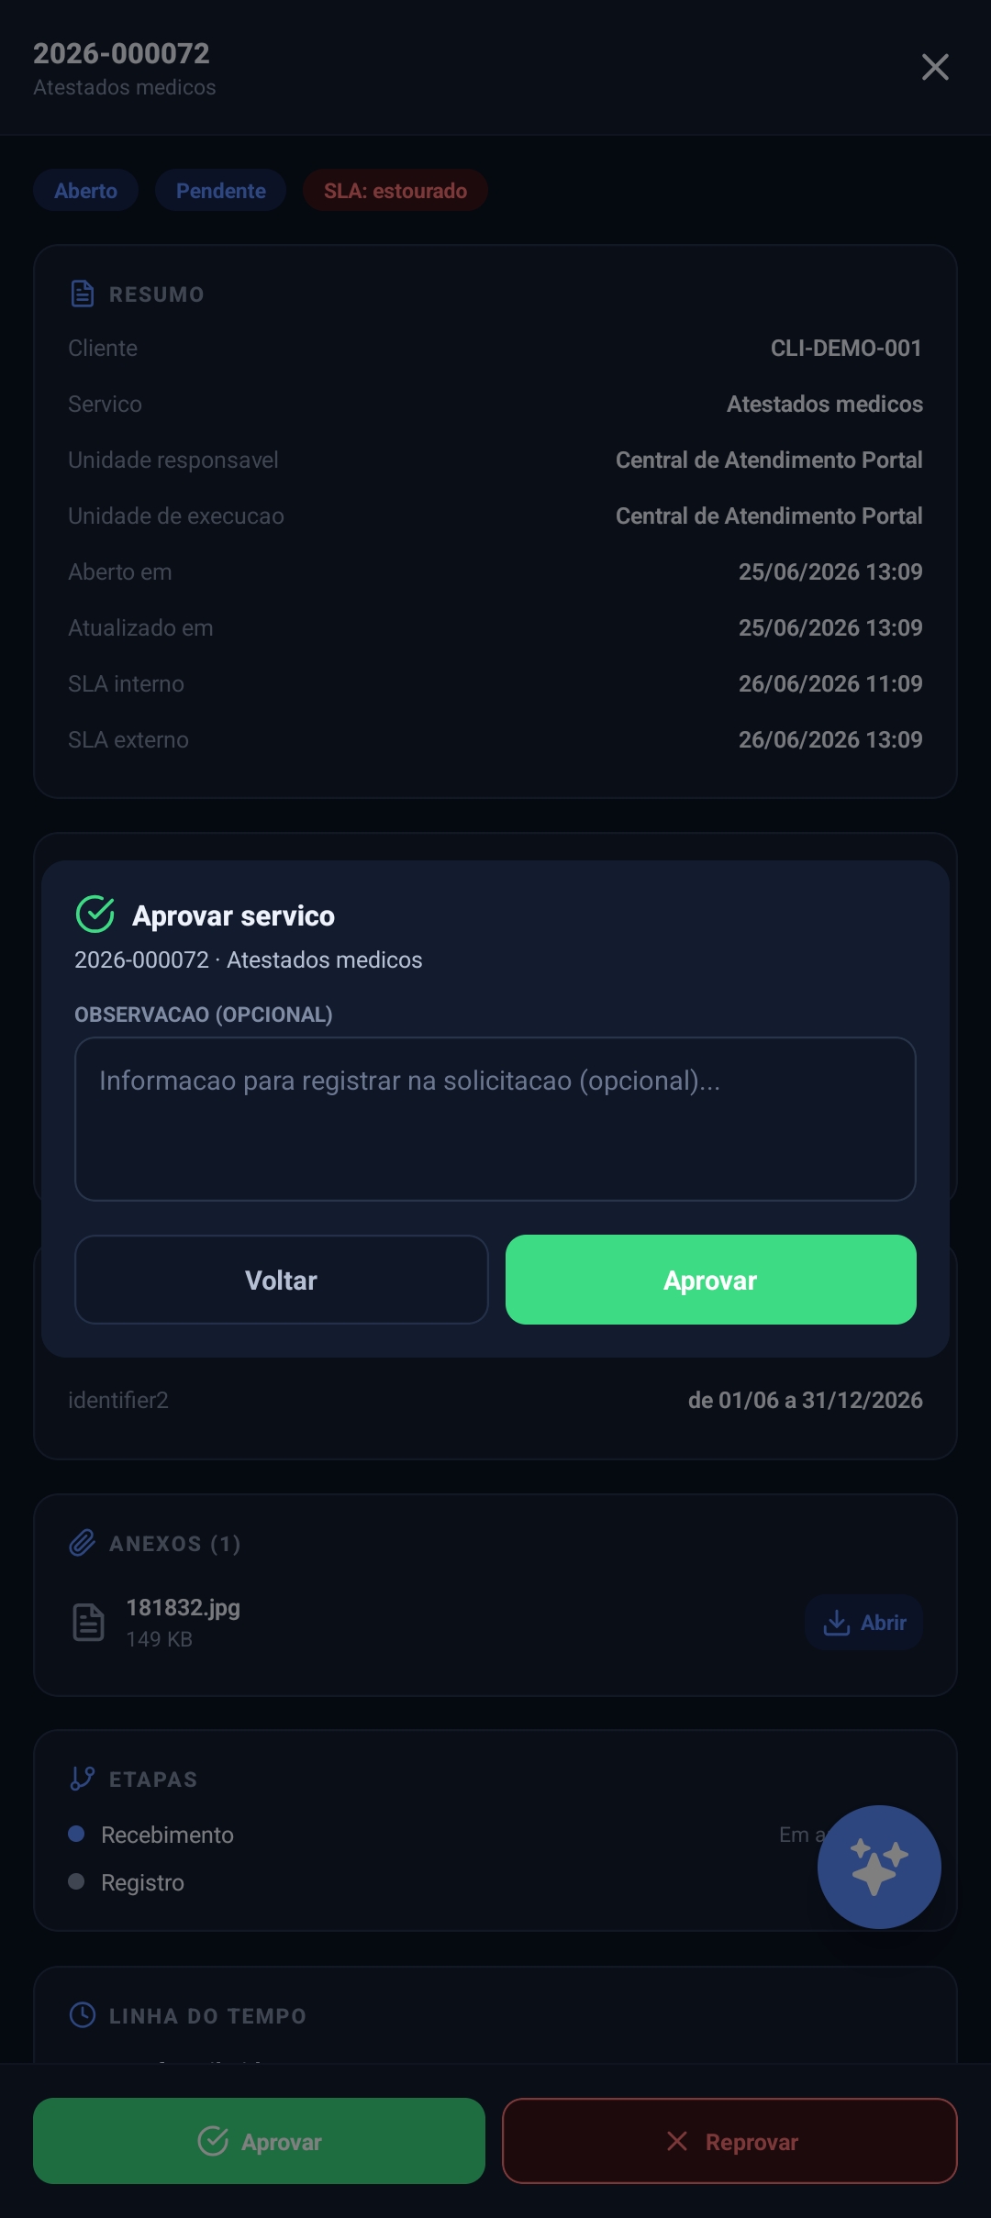Close the 2026-000072 request panel
The width and height of the screenshot is (991, 2218).
click(935, 67)
